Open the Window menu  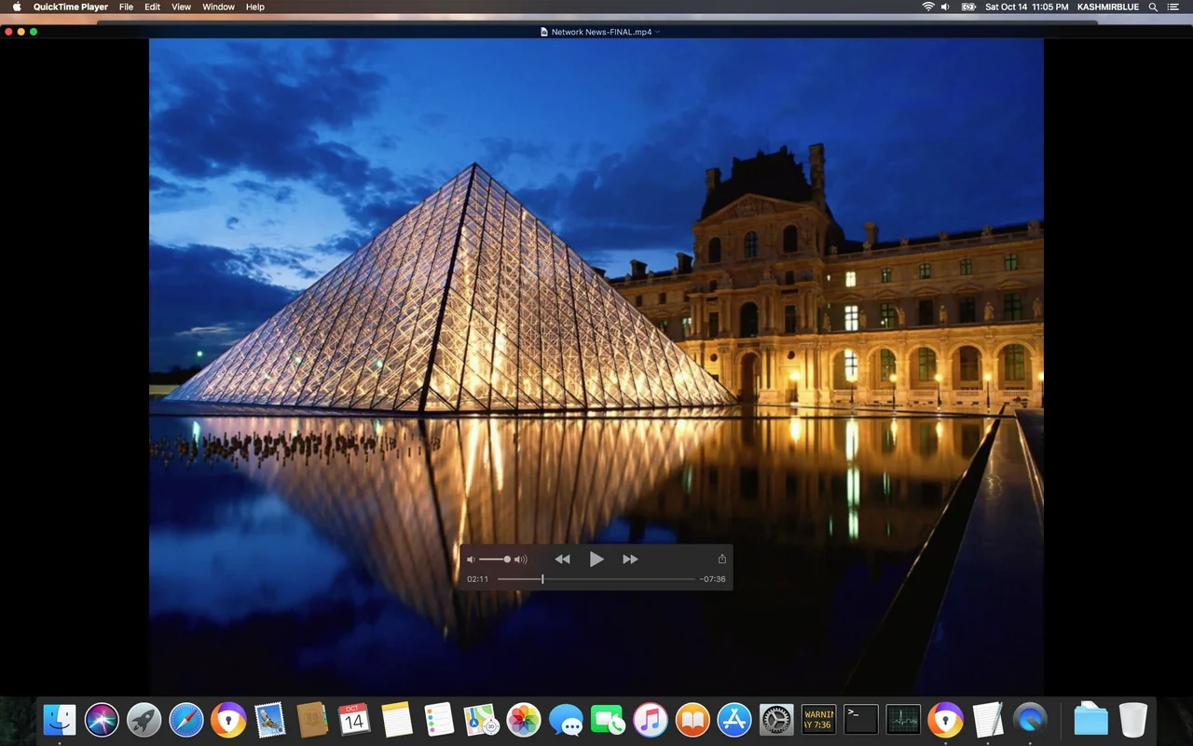click(218, 7)
